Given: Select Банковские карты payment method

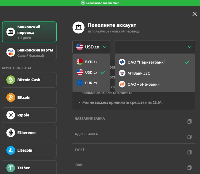Looking at the screenshot, I should click(29, 52).
